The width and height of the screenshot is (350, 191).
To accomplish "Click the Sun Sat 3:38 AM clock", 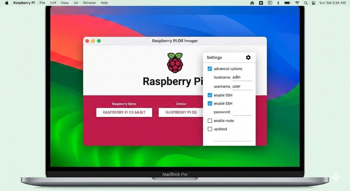I will coord(332,3).
